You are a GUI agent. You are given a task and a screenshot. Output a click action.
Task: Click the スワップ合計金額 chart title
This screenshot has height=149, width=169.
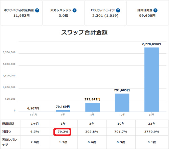tap(84, 32)
